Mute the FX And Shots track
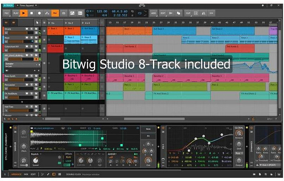 coord(36,94)
